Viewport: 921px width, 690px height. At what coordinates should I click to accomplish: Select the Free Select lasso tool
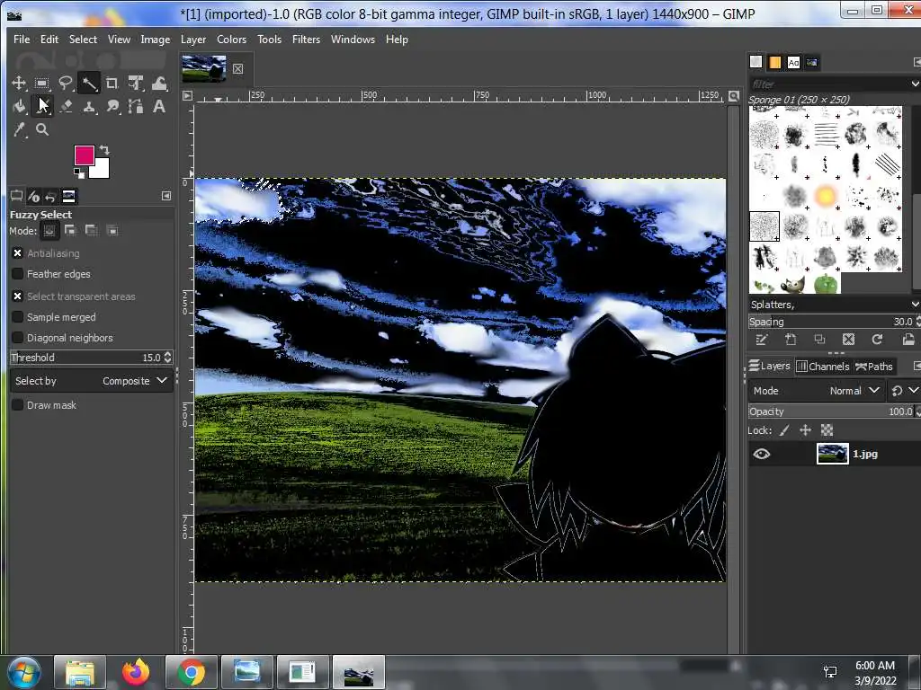[65, 83]
